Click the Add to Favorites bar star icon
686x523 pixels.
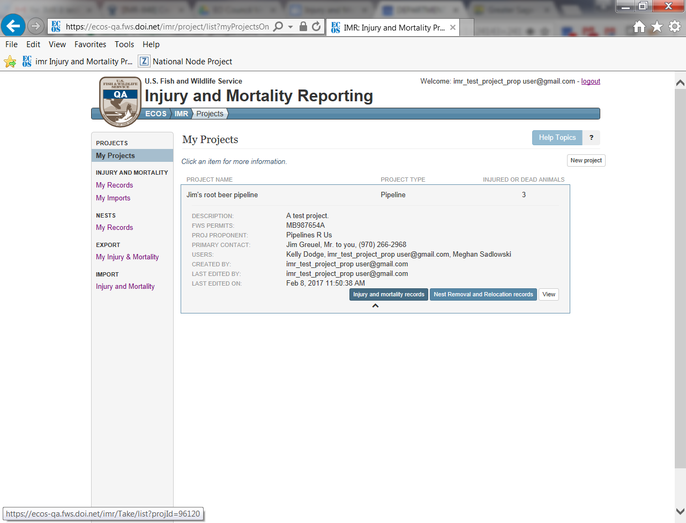point(10,62)
